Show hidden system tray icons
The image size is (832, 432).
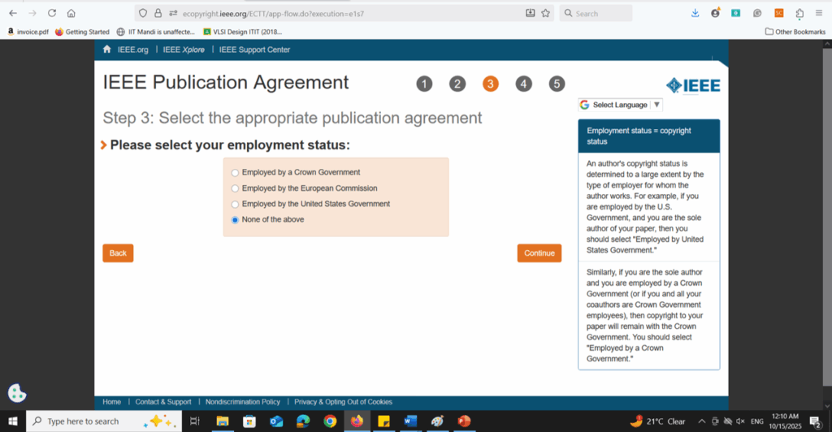(x=701, y=421)
